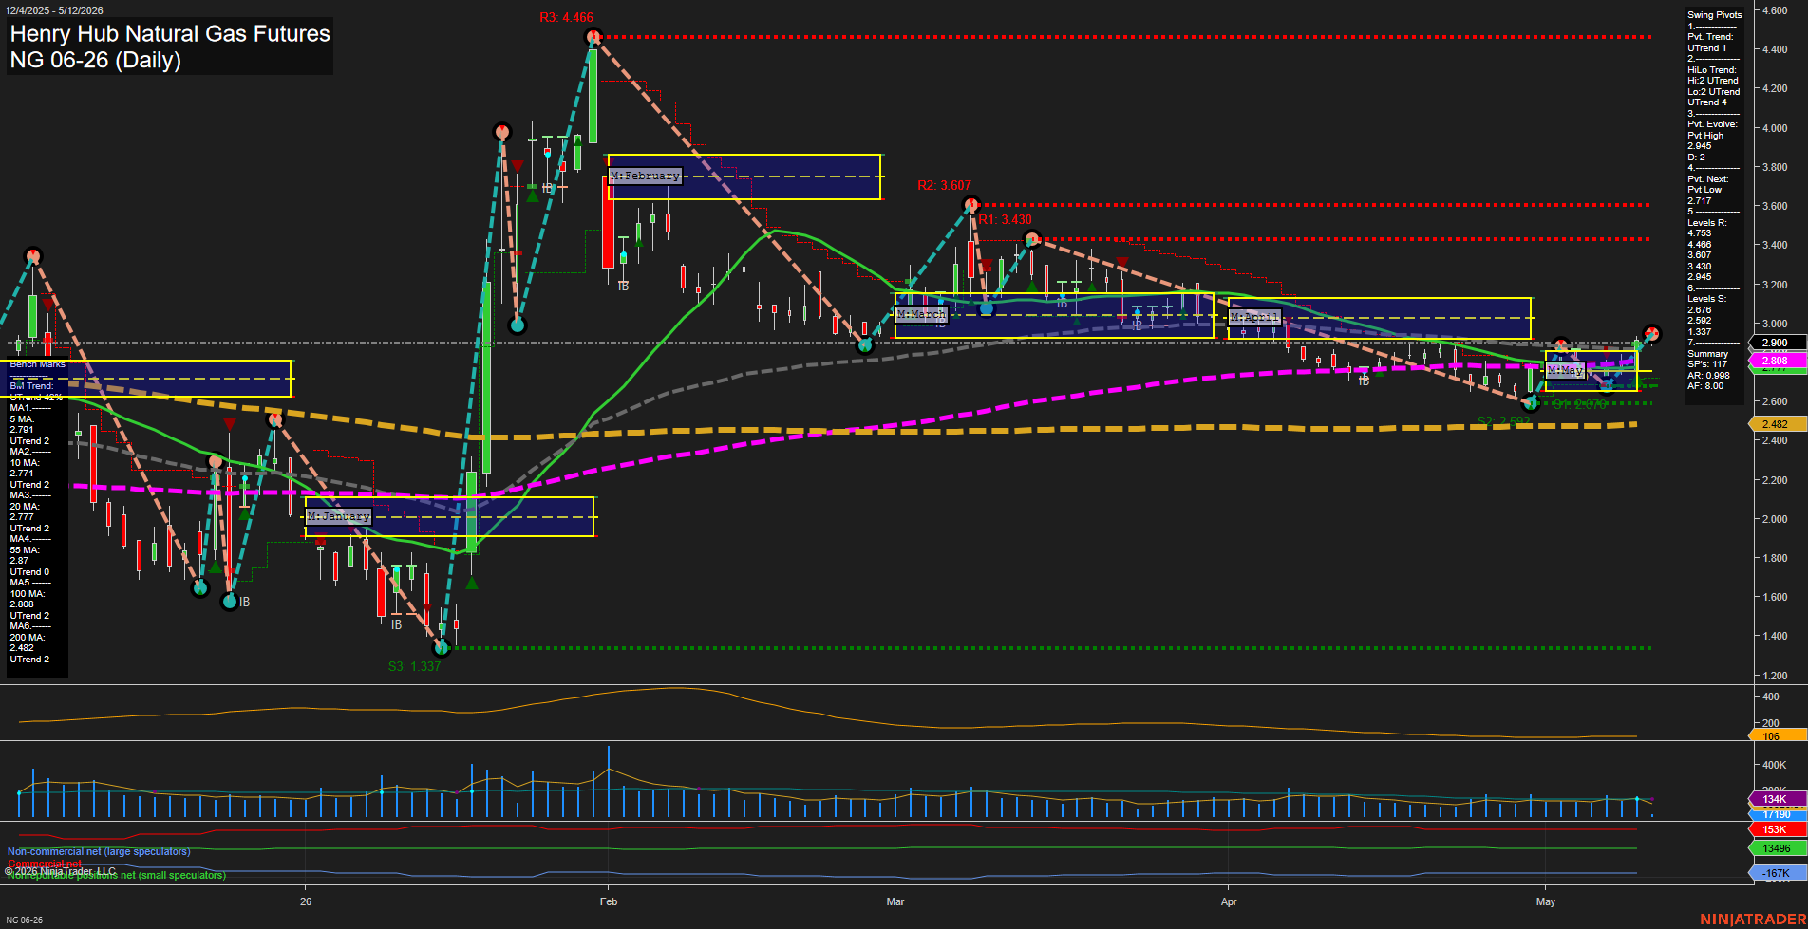Click the 26 year label on time axis
1808x929 pixels.
(306, 901)
